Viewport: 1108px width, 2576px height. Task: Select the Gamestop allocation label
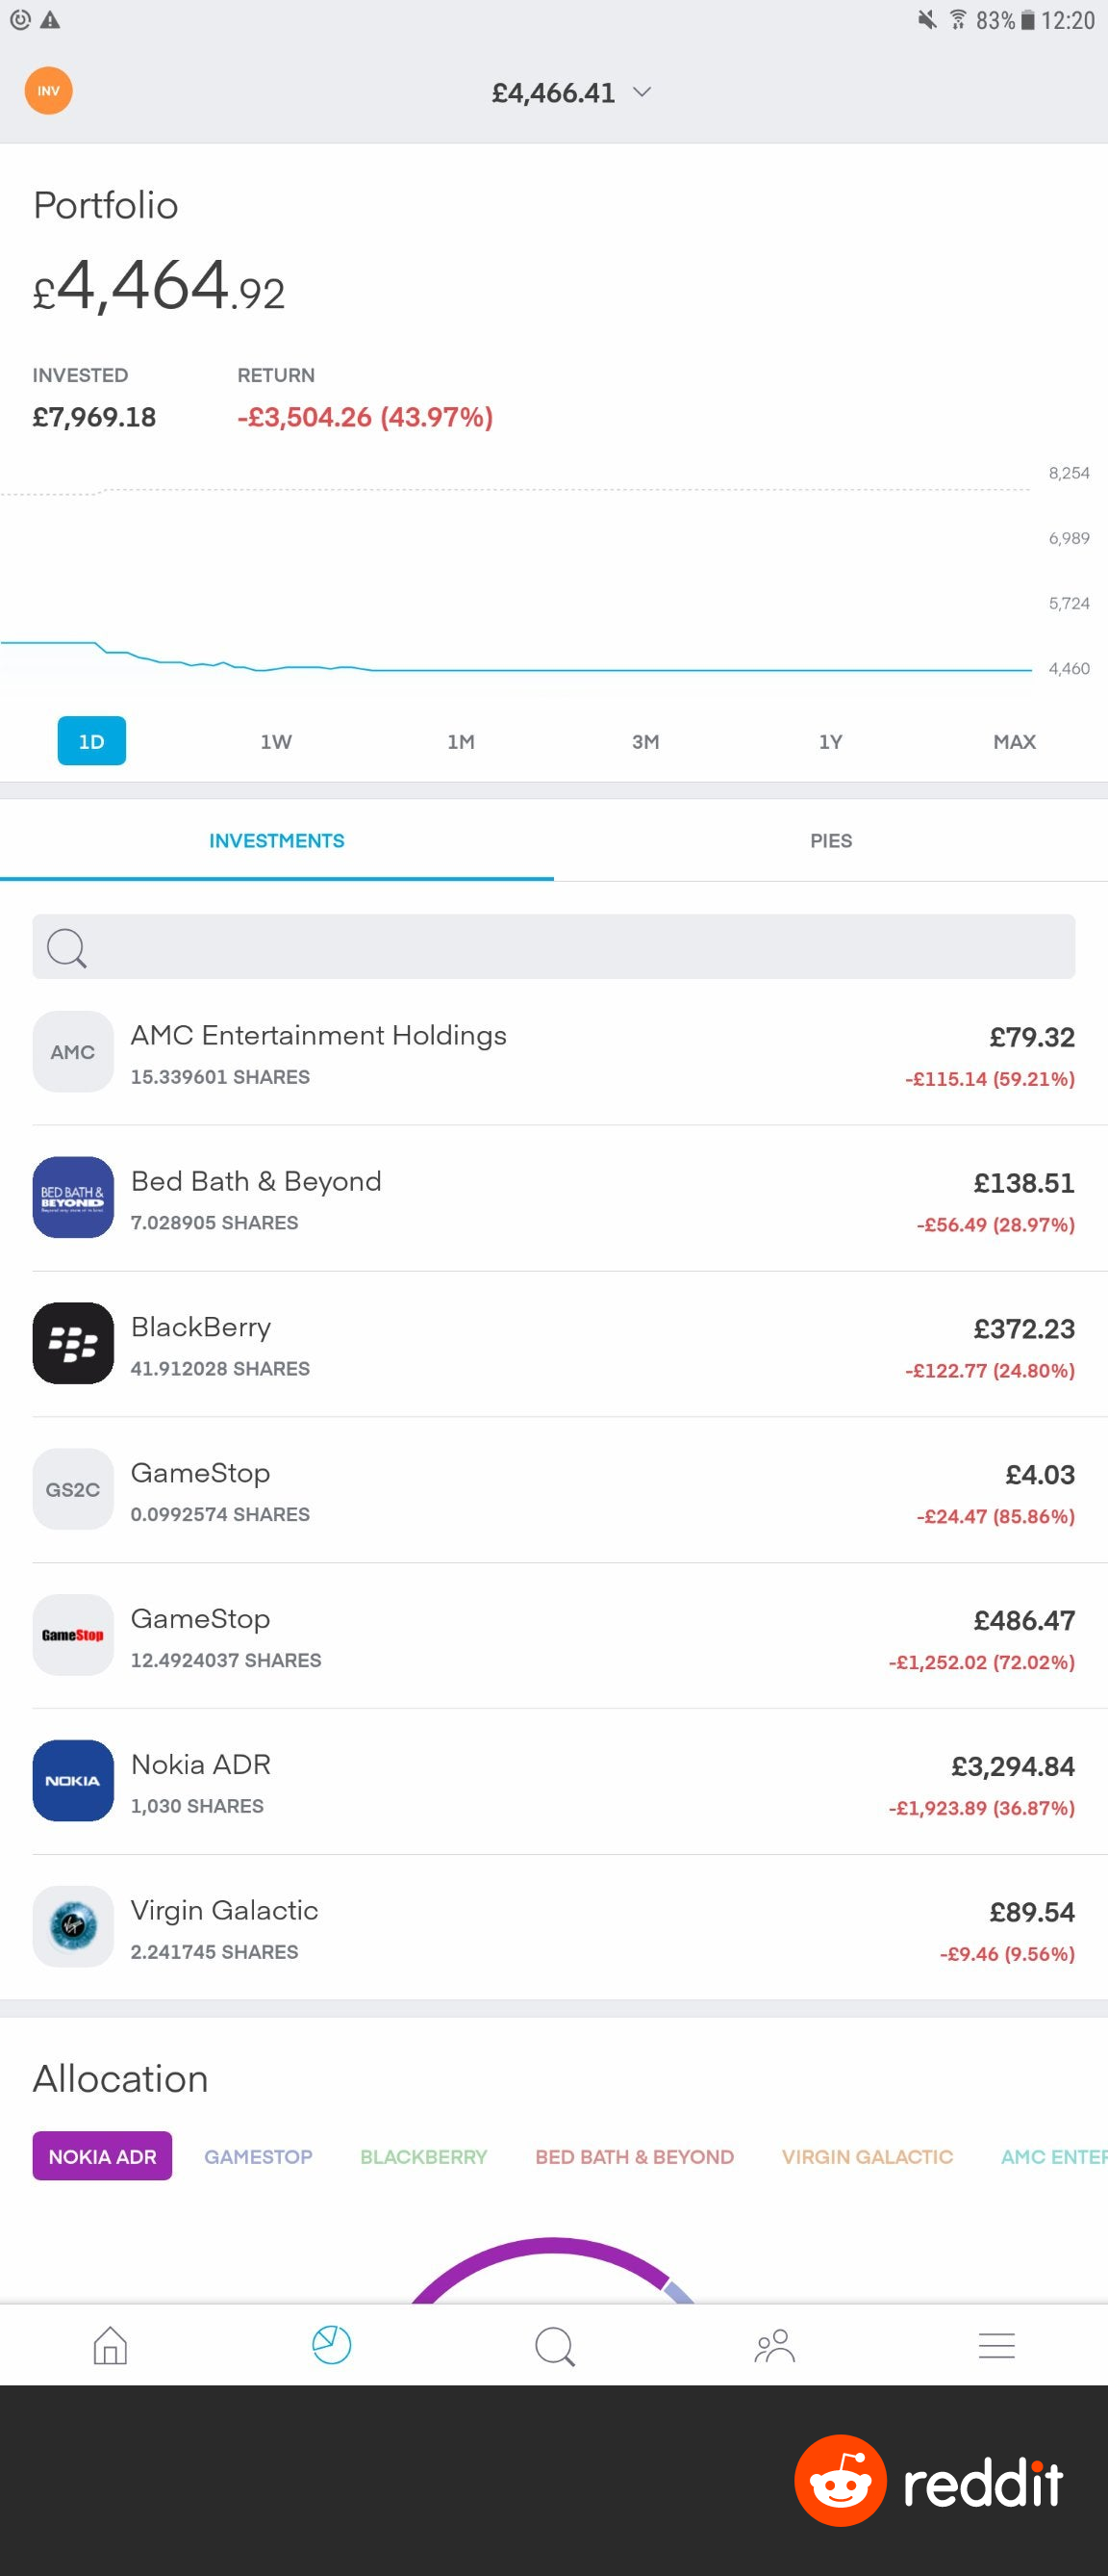tap(258, 2157)
